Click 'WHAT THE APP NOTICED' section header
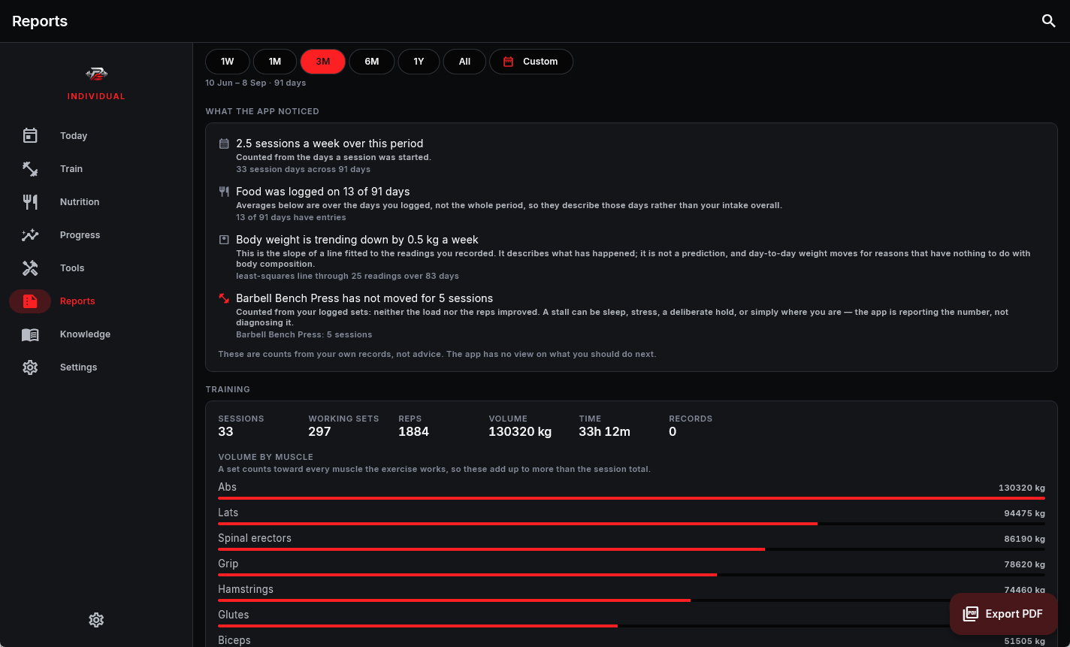Screen dimensions: 1070x647 [262, 111]
